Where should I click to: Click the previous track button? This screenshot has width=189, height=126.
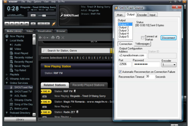click(7, 24)
